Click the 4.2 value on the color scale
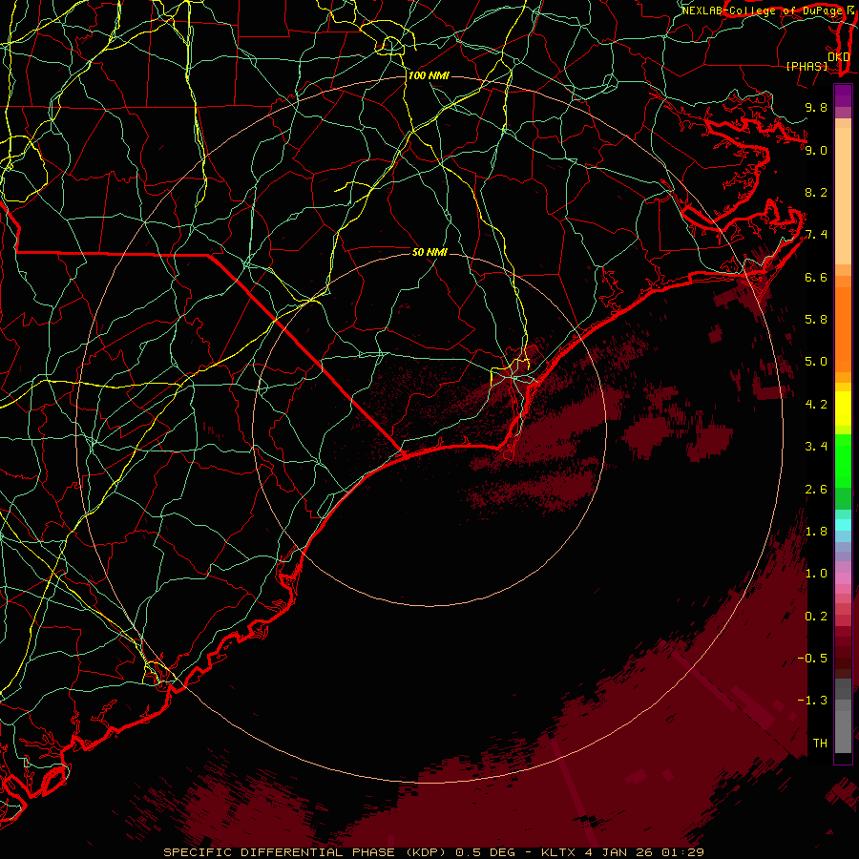The width and height of the screenshot is (859, 859). tap(816, 405)
